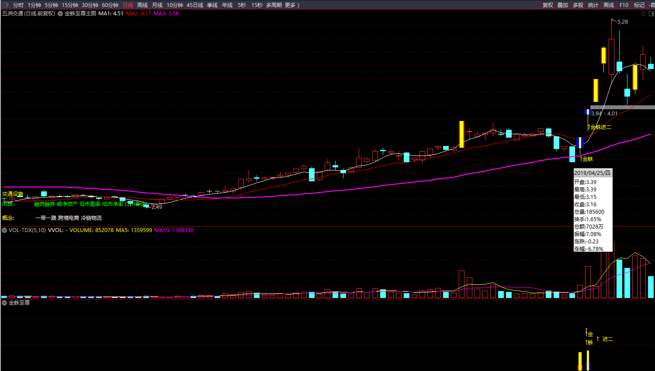Expand the 更多 periods menu
This screenshot has width=655, height=371.
click(x=292, y=5)
